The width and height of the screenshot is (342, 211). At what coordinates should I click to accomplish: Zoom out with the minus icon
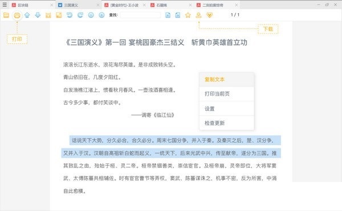91,15
